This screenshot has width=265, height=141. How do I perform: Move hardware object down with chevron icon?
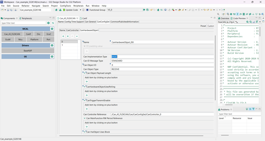77,36
